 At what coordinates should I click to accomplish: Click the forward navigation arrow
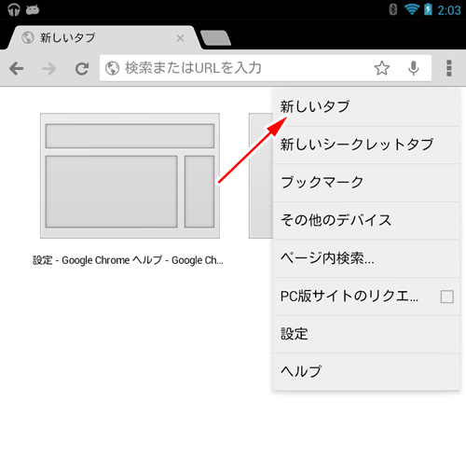pyautogui.click(x=49, y=68)
